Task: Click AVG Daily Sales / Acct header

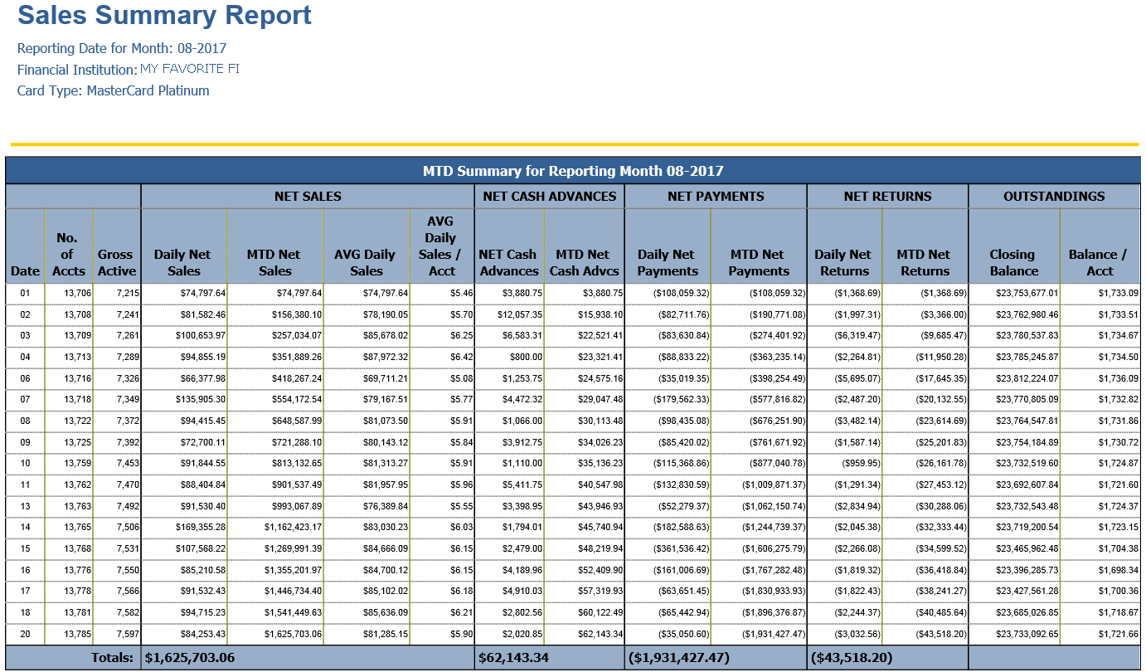Action: [442, 246]
